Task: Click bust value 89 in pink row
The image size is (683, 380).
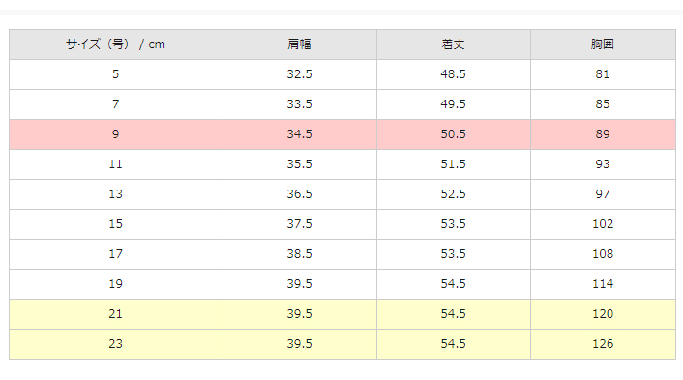Action: pyautogui.click(x=603, y=134)
